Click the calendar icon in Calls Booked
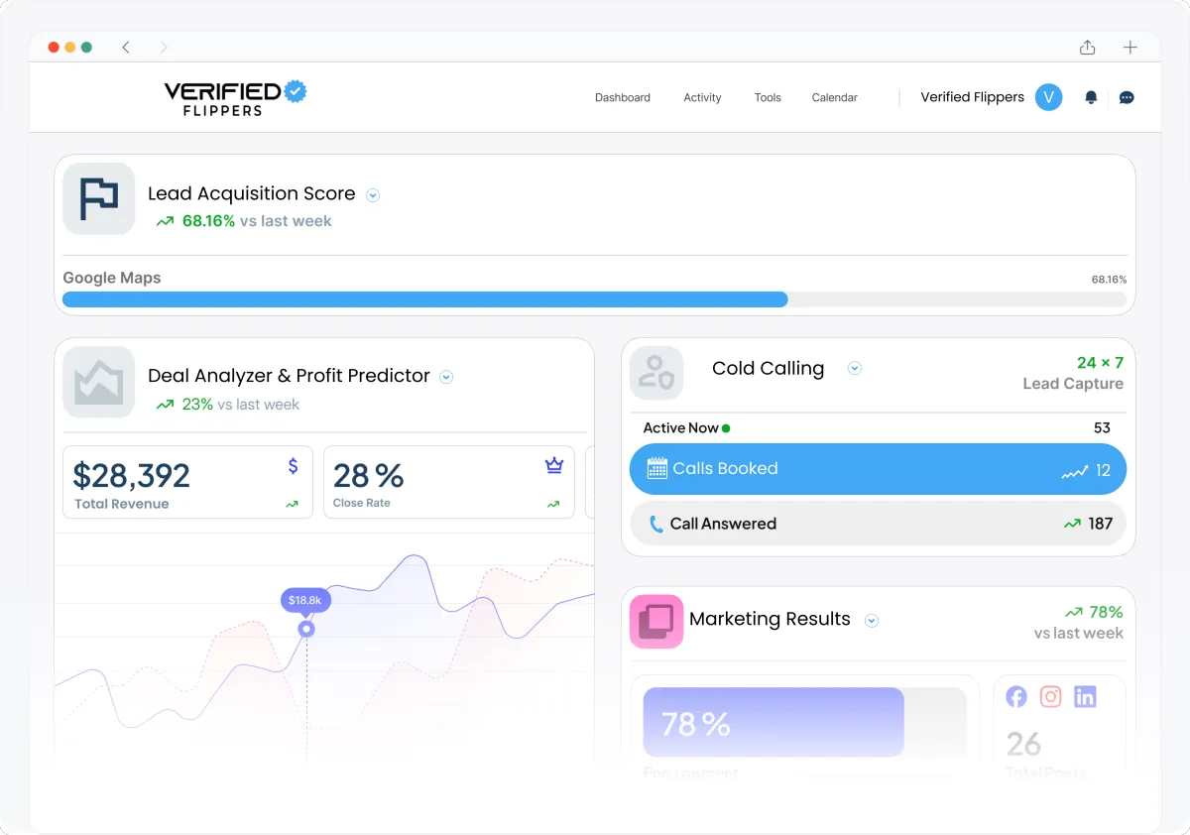Image resolution: width=1190 pixels, height=835 pixels. pos(656,469)
